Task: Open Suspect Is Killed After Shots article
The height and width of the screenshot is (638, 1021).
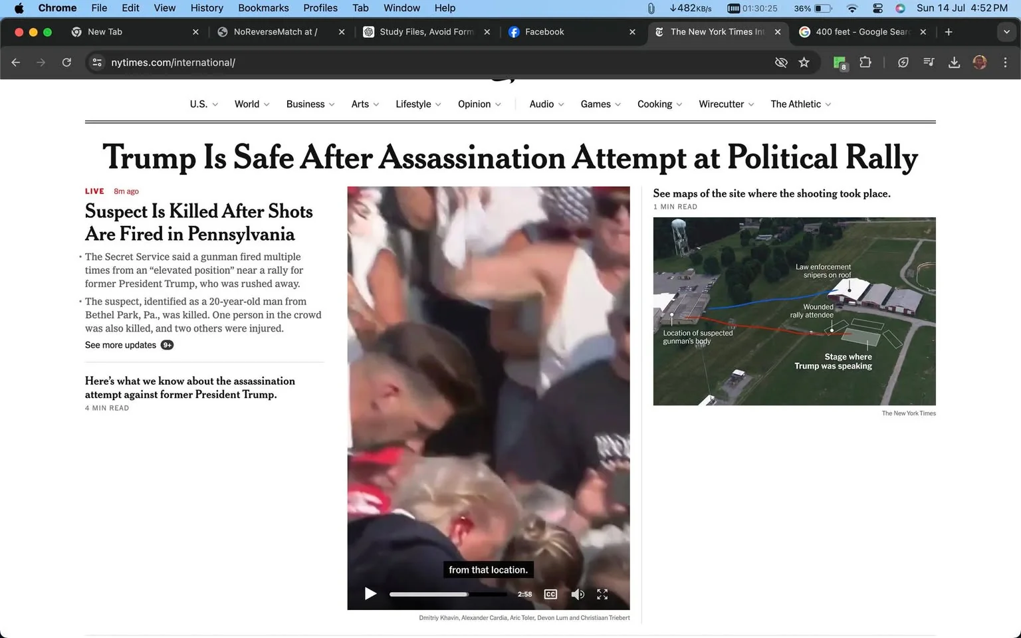Action: (199, 223)
